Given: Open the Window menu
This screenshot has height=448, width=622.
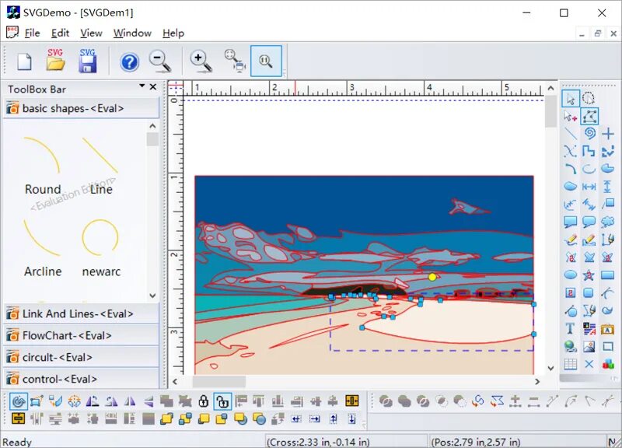Looking at the screenshot, I should click(x=132, y=33).
